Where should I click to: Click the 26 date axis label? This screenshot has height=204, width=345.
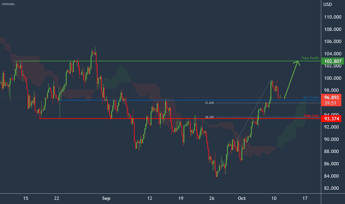[212, 198]
